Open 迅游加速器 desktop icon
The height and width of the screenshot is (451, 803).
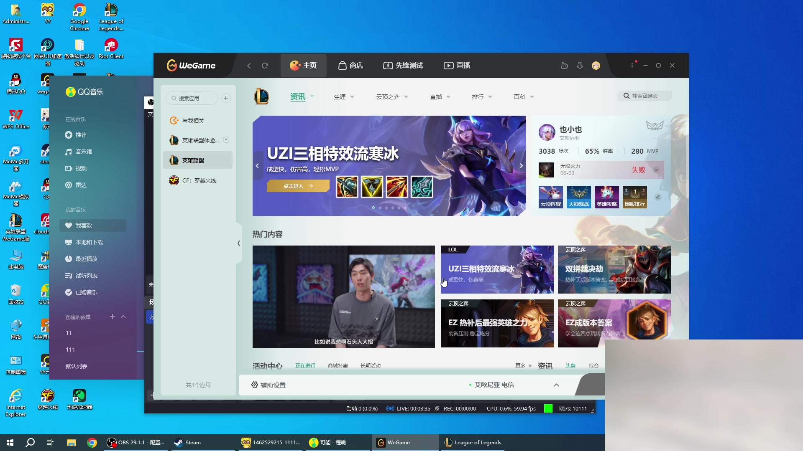79,400
